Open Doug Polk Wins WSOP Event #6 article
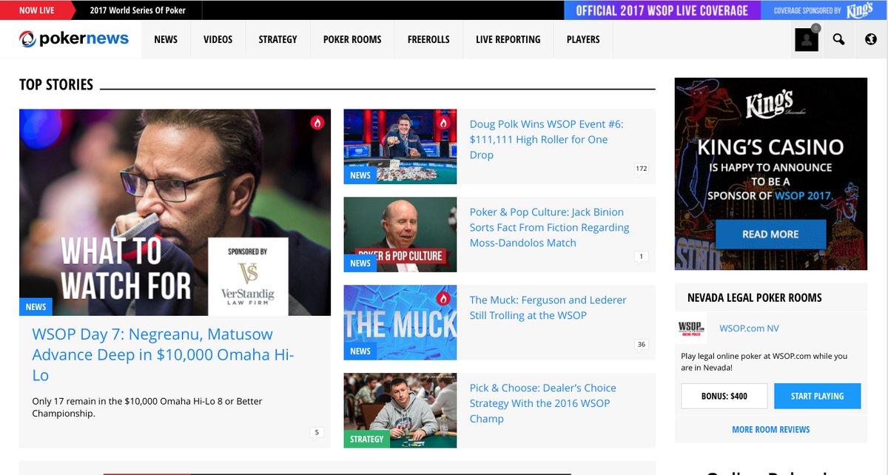Viewport: 888px width, 475px height. 546,139
